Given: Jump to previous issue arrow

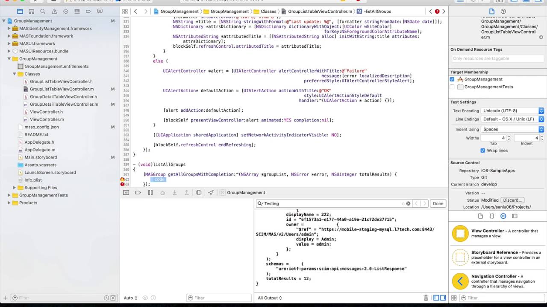Looking at the screenshot, I should pos(431,12).
